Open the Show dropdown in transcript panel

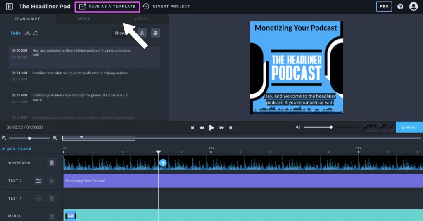coord(120,33)
